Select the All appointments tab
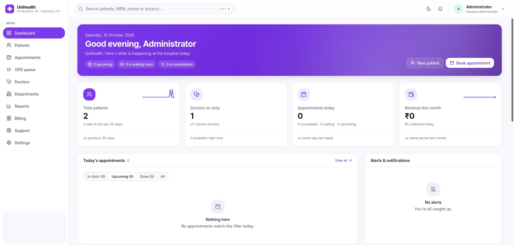Image resolution: width=514 pixels, height=245 pixels. pyautogui.click(x=163, y=176)
